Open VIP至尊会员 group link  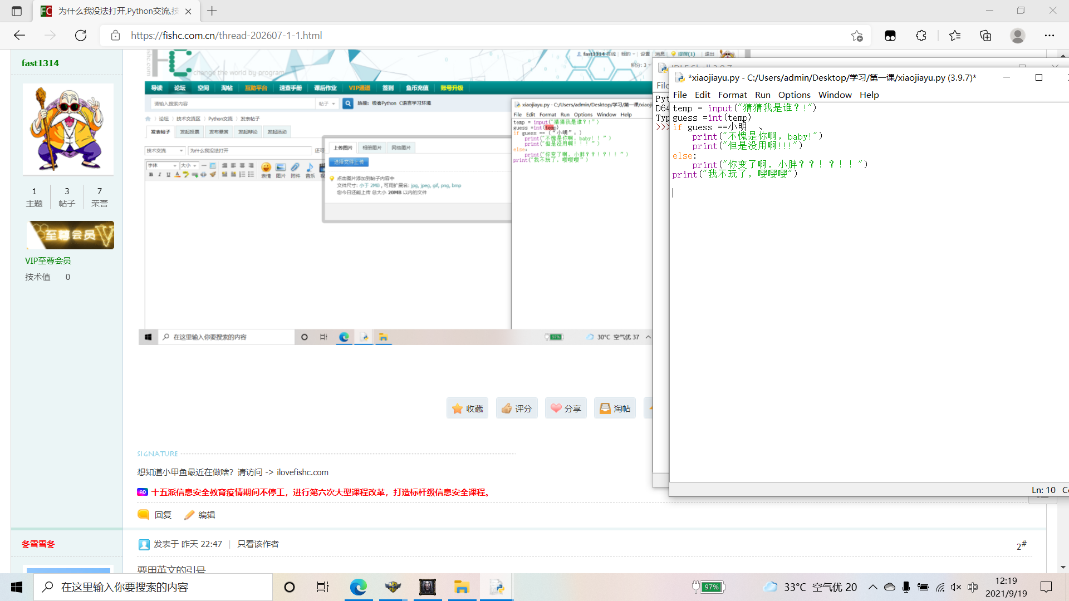pos(48,261)
